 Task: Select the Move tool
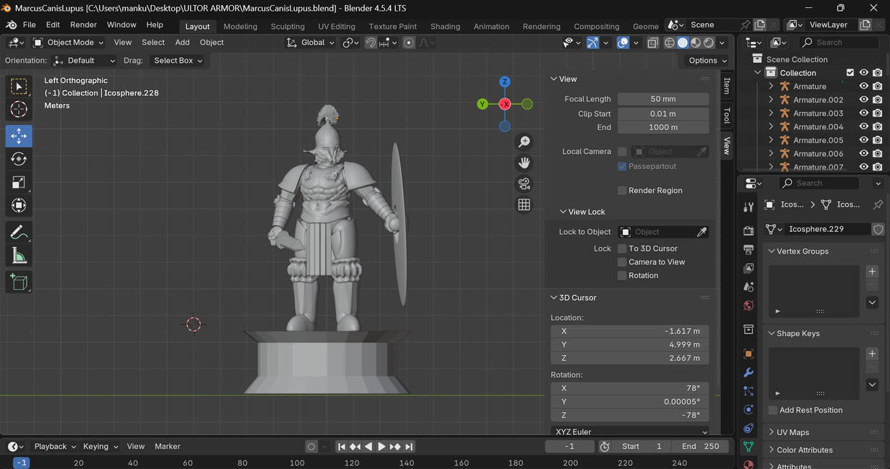tap(19, 136)
